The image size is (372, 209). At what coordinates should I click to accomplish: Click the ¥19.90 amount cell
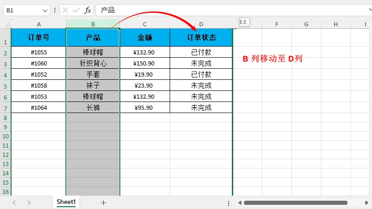click(x=145, y=74)
